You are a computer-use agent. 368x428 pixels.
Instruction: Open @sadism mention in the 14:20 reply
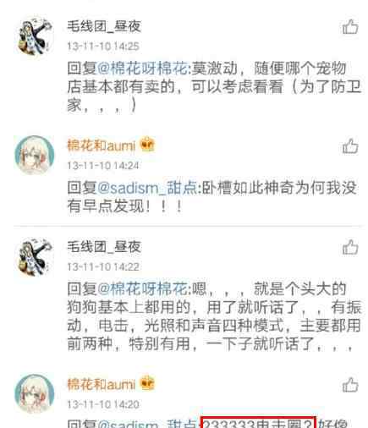(x=128, y=424)
